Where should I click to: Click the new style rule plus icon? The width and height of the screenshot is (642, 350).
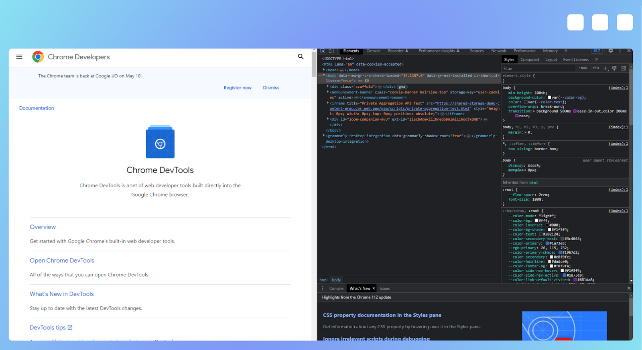(605, 68)
